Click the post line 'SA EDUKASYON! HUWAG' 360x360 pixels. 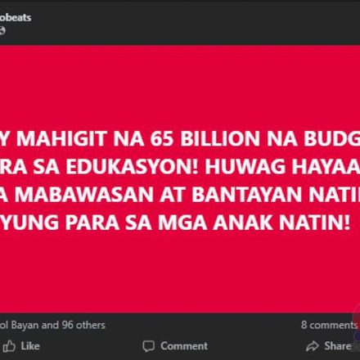tap(180, 166)
